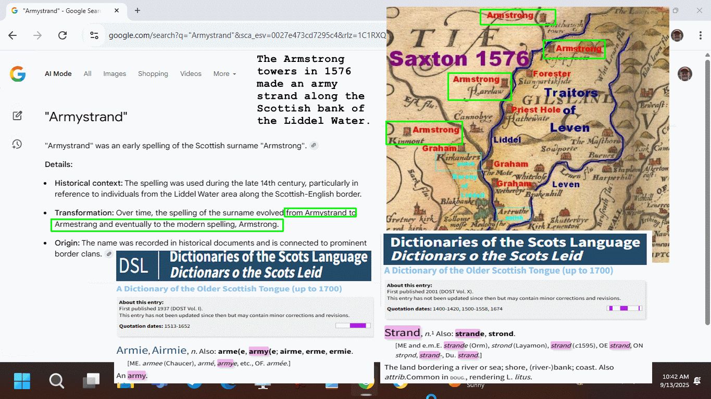Open site information icon in address bar

tap(94, 35)
